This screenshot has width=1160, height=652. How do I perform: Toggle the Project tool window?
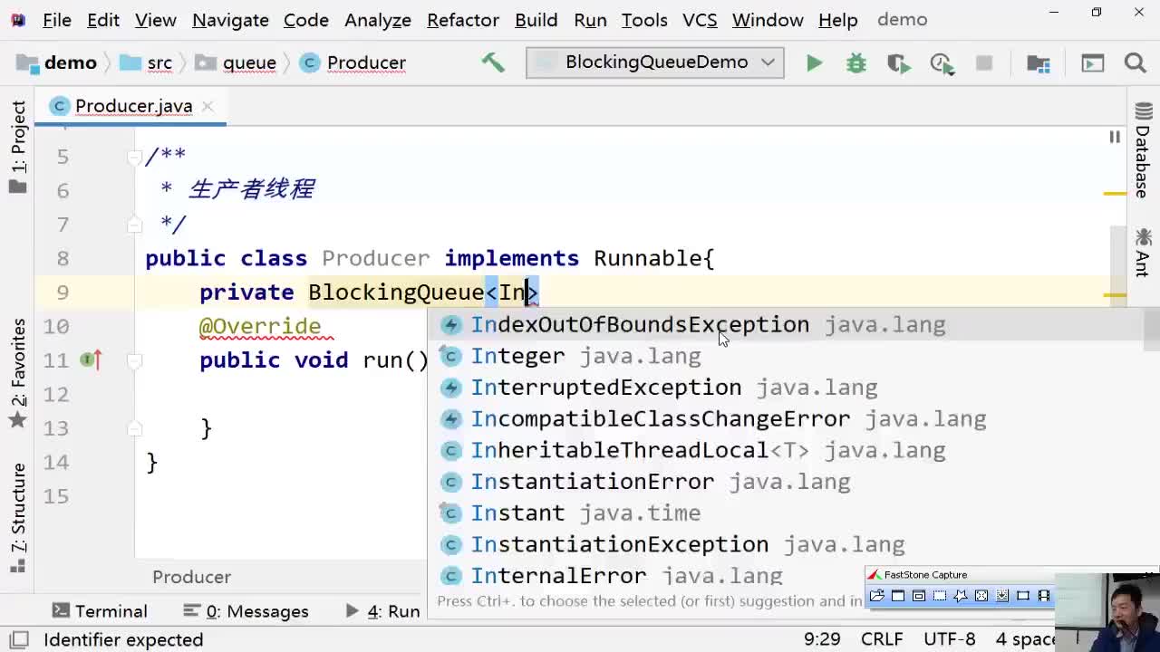tap(17, 147)
